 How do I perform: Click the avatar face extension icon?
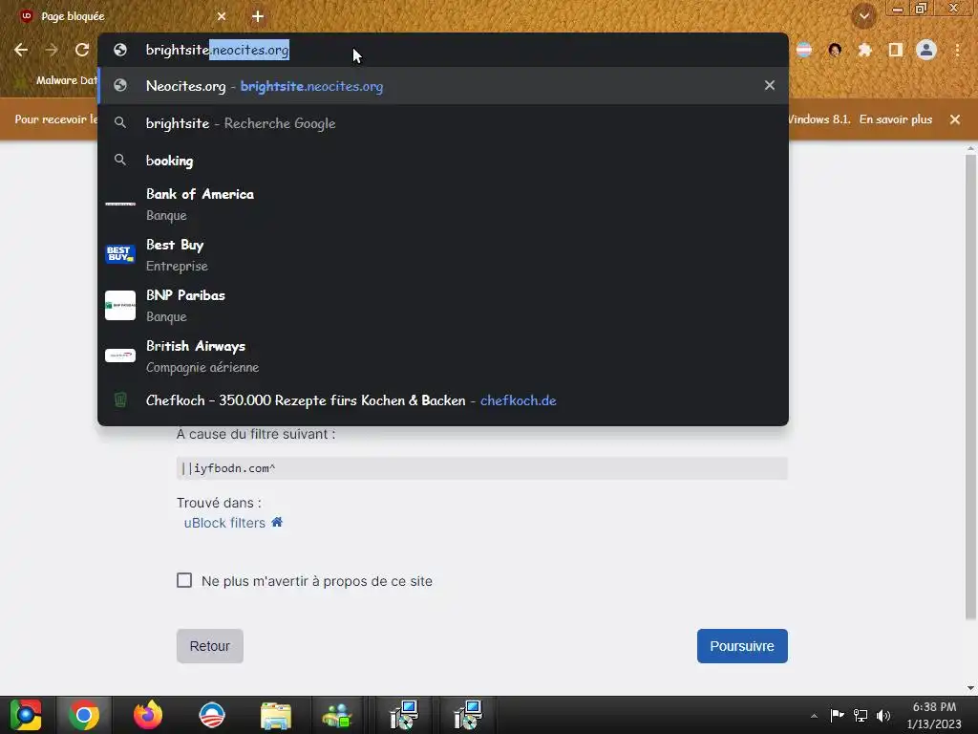pos(835,50)
